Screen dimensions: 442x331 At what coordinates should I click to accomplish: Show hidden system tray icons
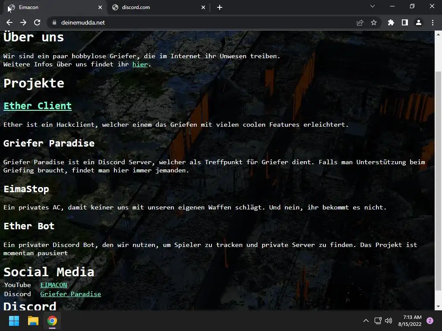(366, 321)
